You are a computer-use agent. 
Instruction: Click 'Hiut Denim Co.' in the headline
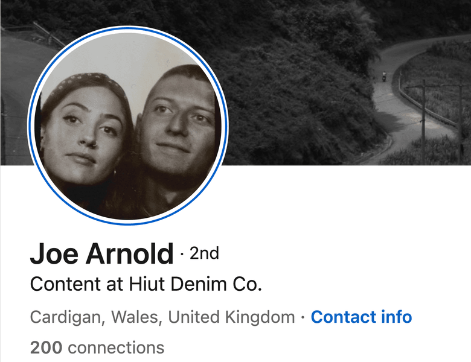click(196, 284)
